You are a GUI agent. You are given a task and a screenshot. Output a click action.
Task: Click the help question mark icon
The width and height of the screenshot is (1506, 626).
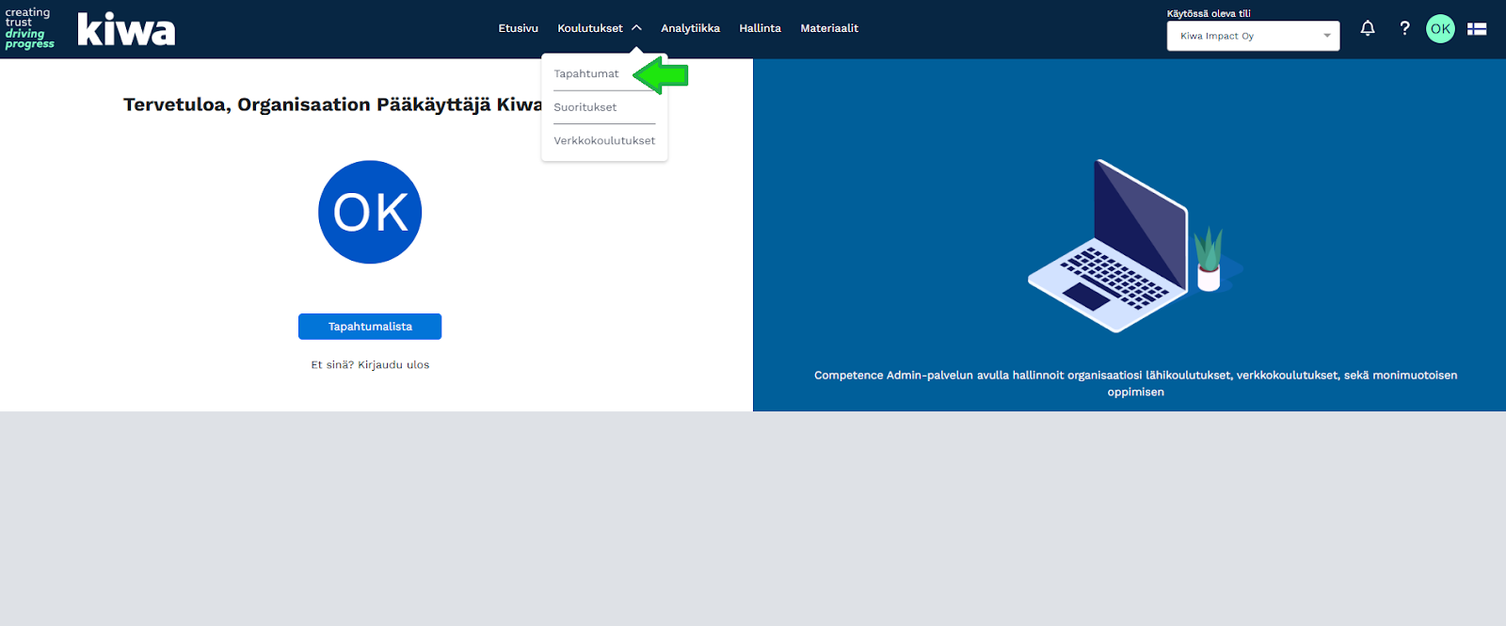(x=1404, y=28)
